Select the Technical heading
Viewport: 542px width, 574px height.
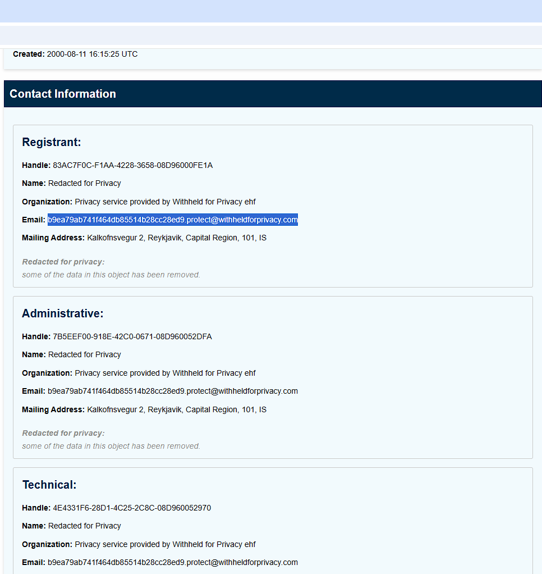49,485
